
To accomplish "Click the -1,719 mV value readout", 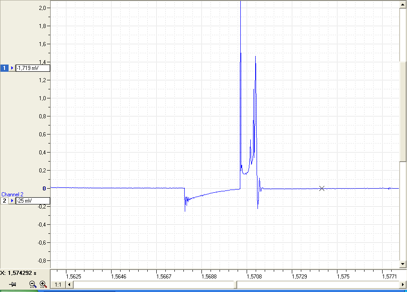I will (x=33, y=68).
